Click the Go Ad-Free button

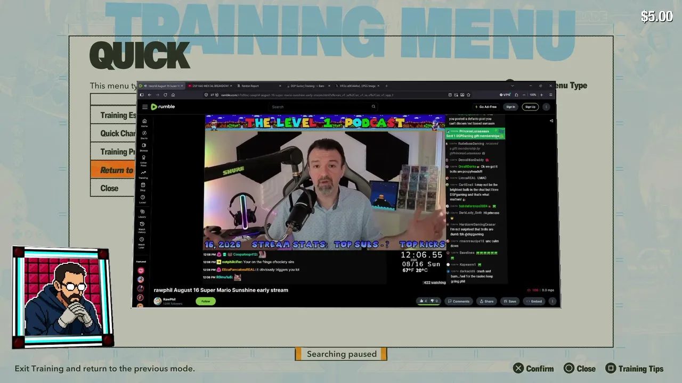tap(486, 107)
